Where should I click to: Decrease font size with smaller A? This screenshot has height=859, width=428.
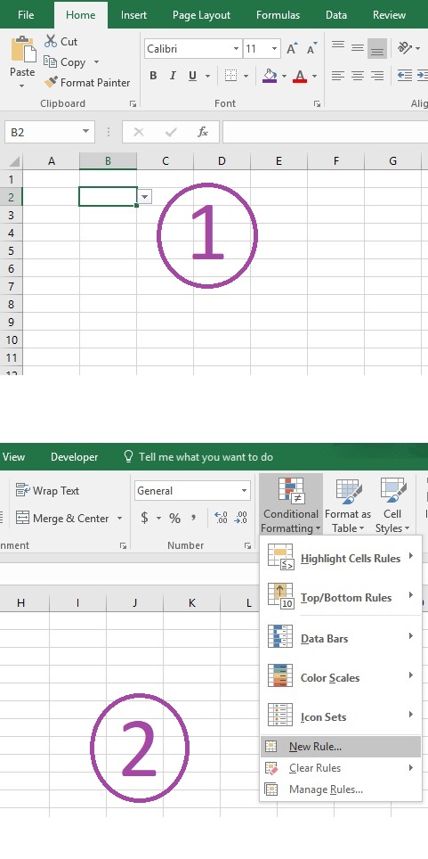pyautogui.click(x=312, y=49)
